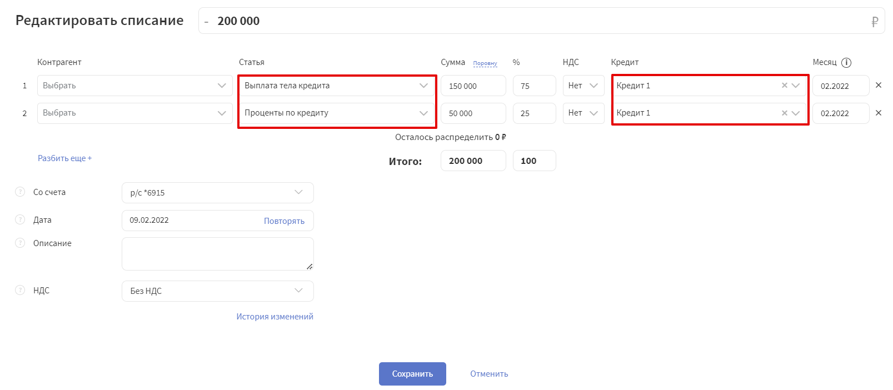Click the 150 000 sum field
Screen dimensions: 893x390
[473, 86]
